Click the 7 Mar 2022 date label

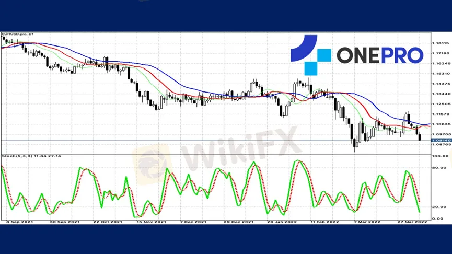pos(368,222)
